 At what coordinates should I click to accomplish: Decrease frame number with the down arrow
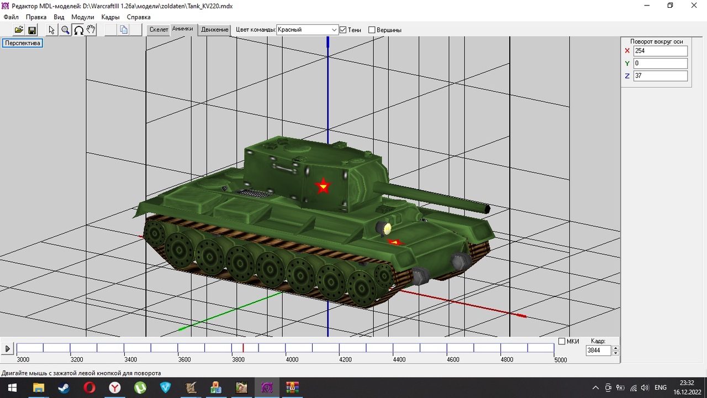(x=616, y=353)
